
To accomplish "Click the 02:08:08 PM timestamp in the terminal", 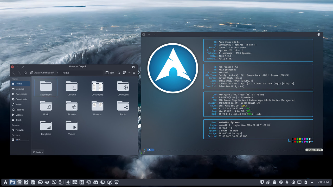I will 314,150.
